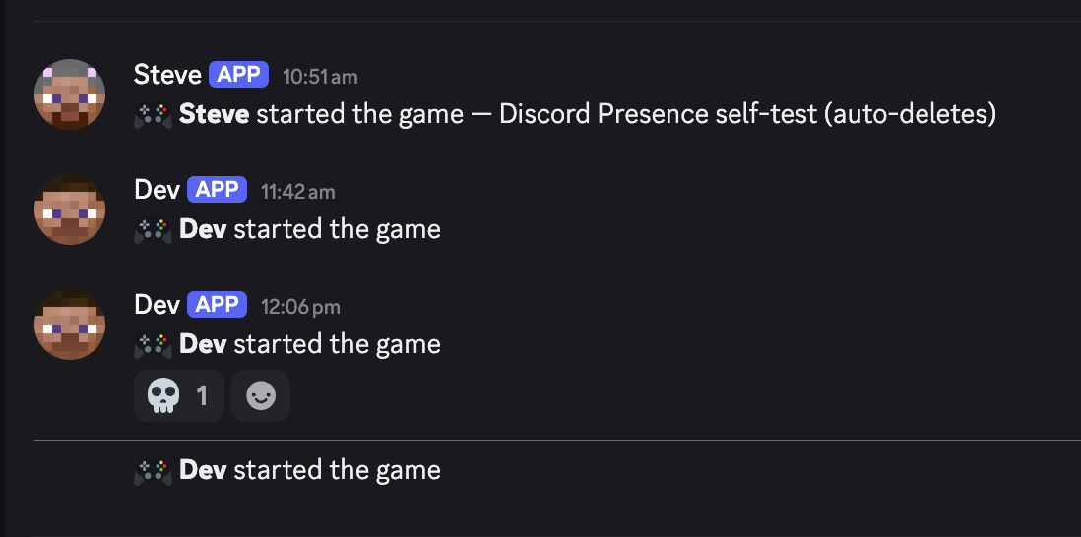
Task: Click the controller emoji in the 12:06 pm message
Action: [x=153, y=345]
